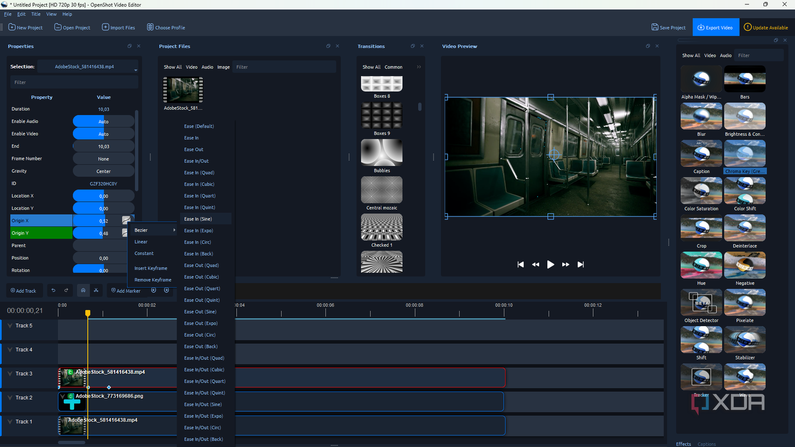The width and height of the screenshot is (795, 447).
Task: Click the Add Track button
Action: click(24, 290)
